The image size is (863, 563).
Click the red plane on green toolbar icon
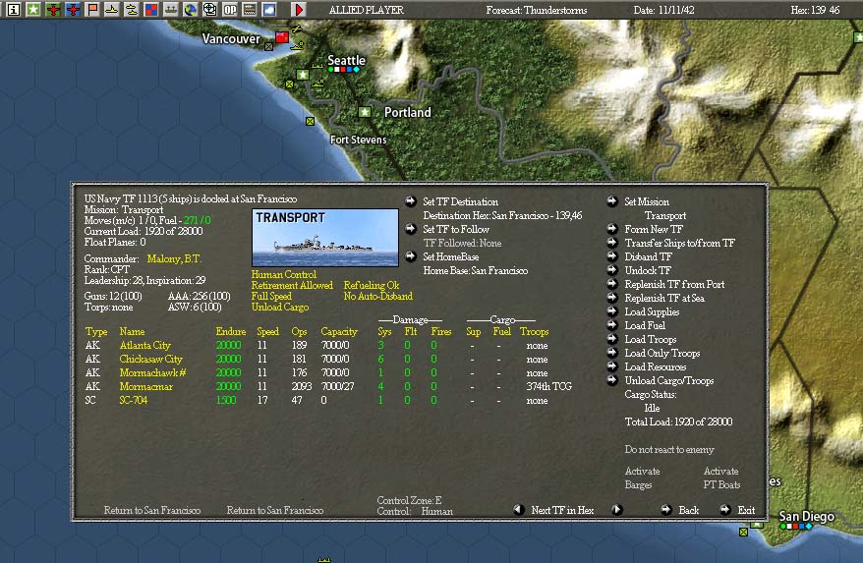point(53,10)
